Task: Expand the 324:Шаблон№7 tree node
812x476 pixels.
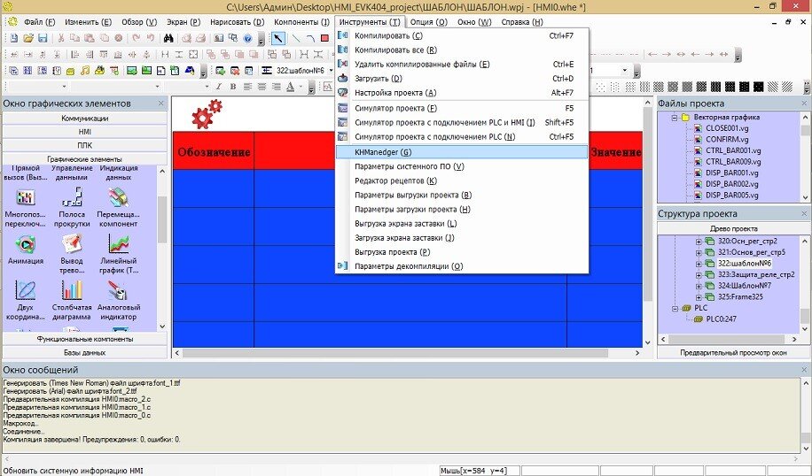Action: (699, 286)
